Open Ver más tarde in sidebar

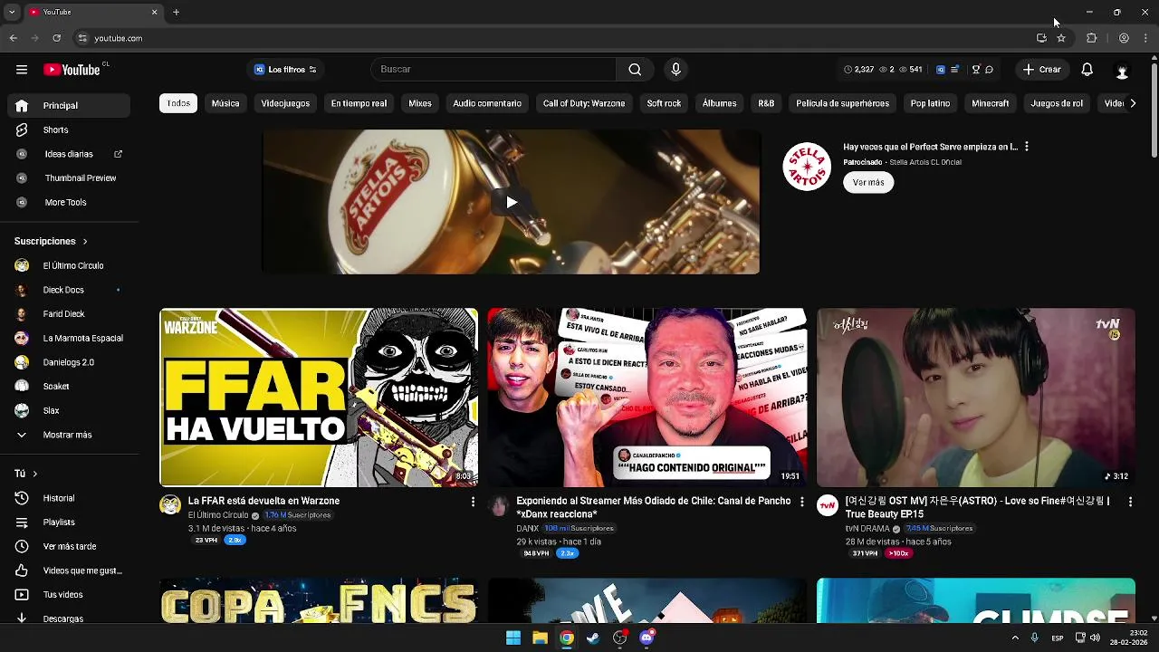click(x=68, y=546)
